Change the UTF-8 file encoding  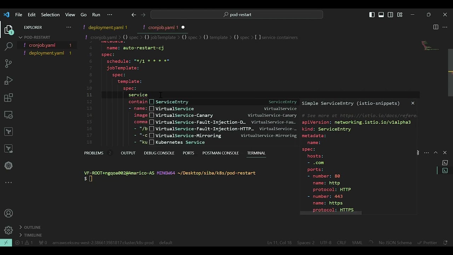pos(326,243)
